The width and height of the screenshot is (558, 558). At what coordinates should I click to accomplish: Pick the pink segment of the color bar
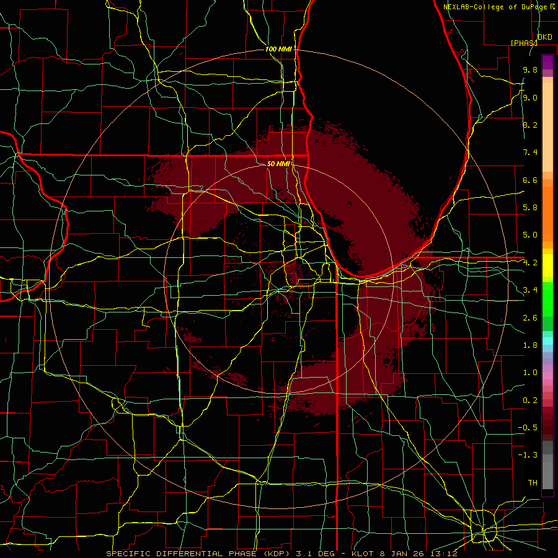547,376
